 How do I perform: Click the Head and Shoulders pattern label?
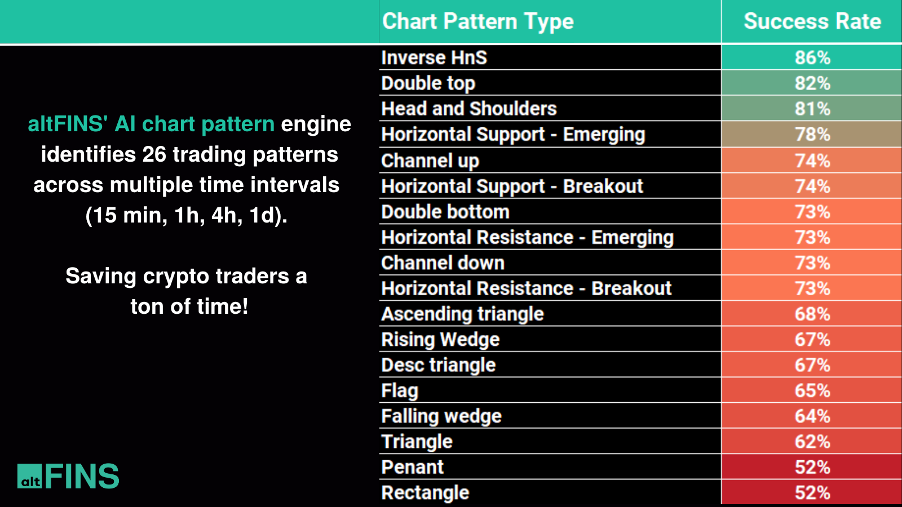469,109
